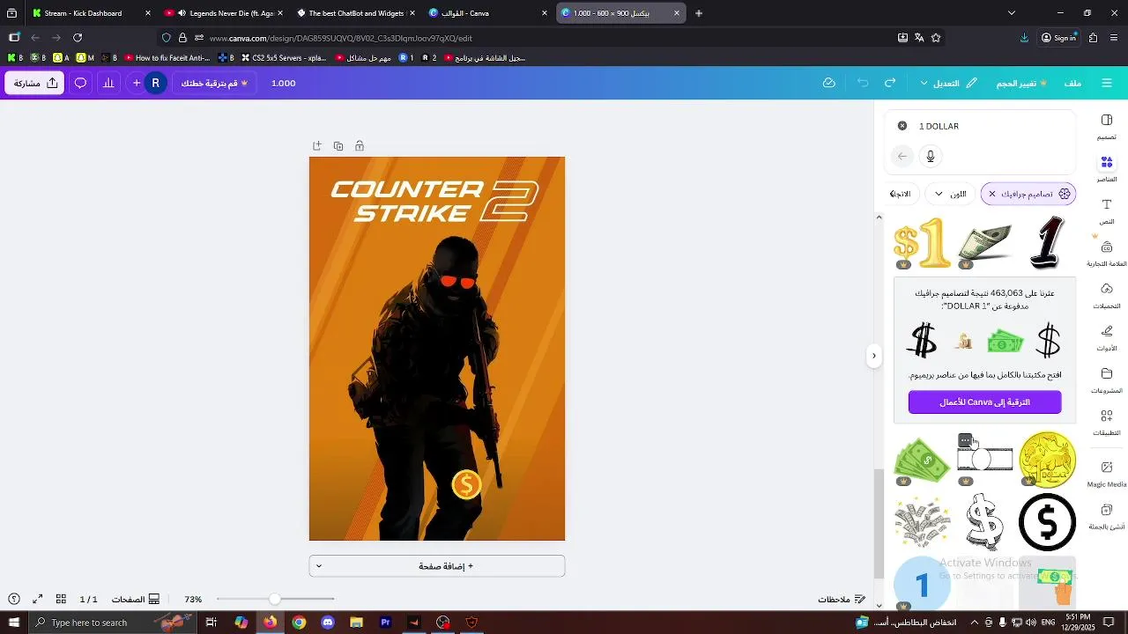Click upgrade your plan (قم بترقية خطتك) button
Image resolution: width=1128 pixels, height=634 pixels.
pos(214,83)
